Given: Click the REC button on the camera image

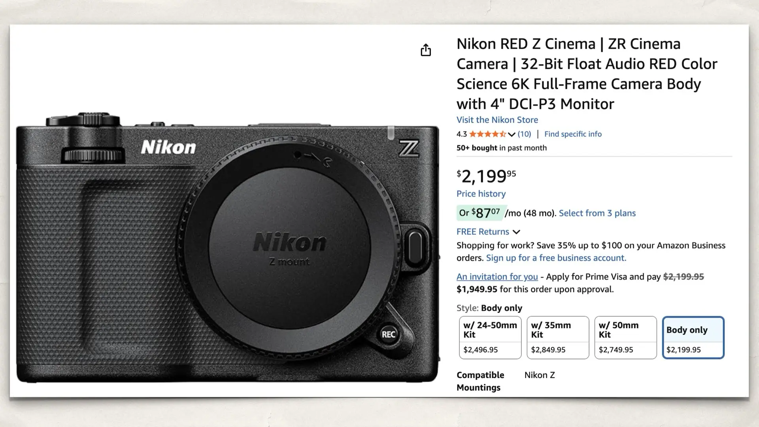Looking at the screenshot, I should (x=389, y=334).
